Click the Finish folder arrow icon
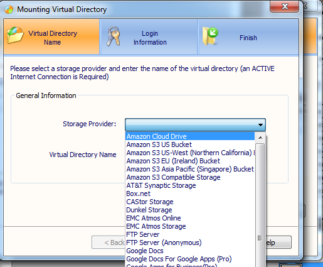 210,36
